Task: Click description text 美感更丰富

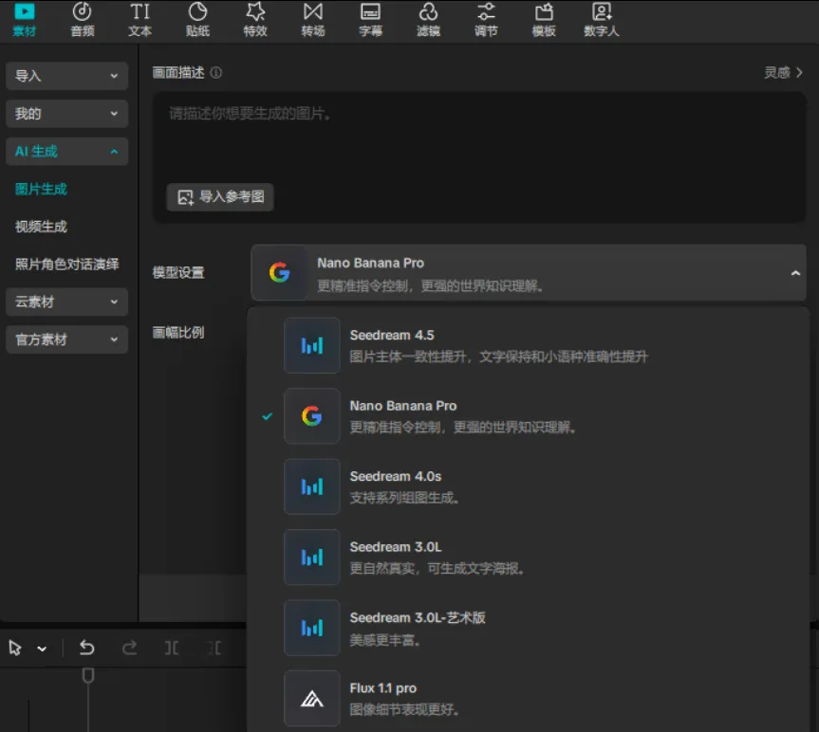Action: click(384, 640)
